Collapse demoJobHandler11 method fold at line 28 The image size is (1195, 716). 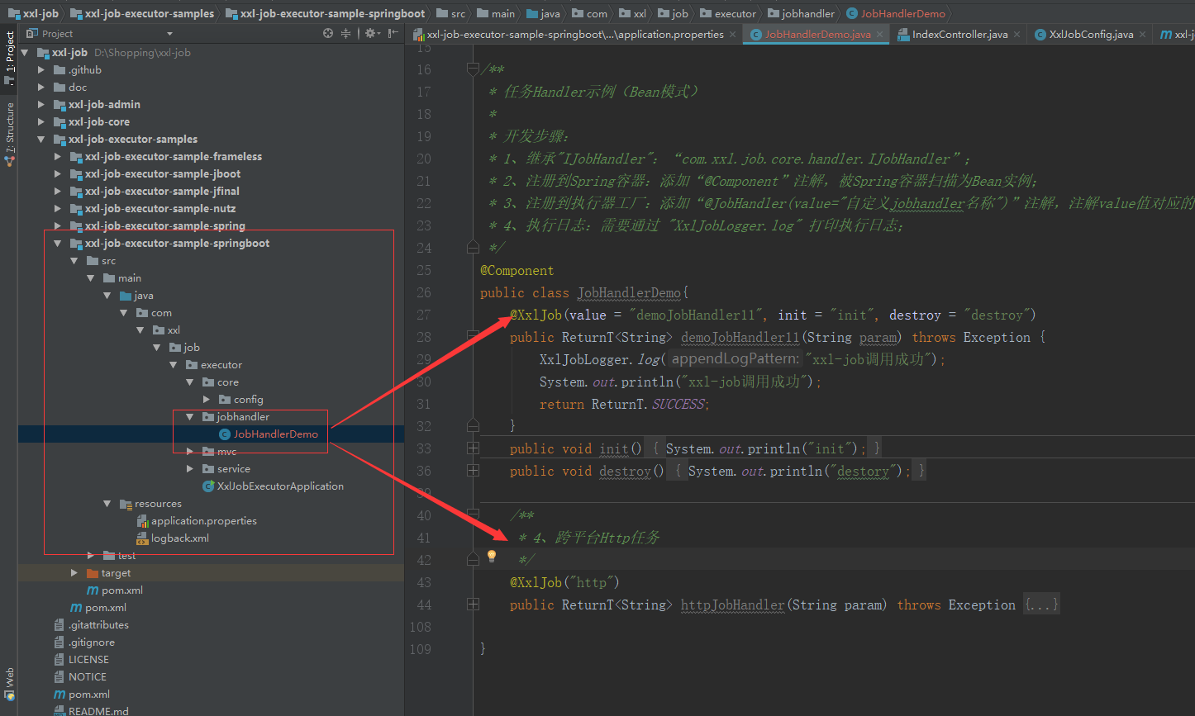473,336
